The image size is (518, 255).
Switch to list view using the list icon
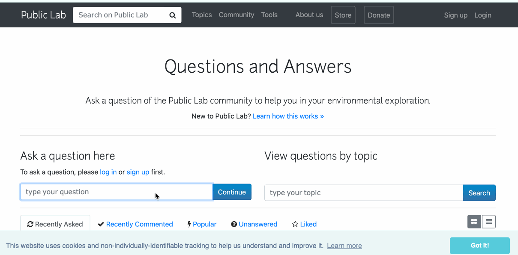(488, 221)
